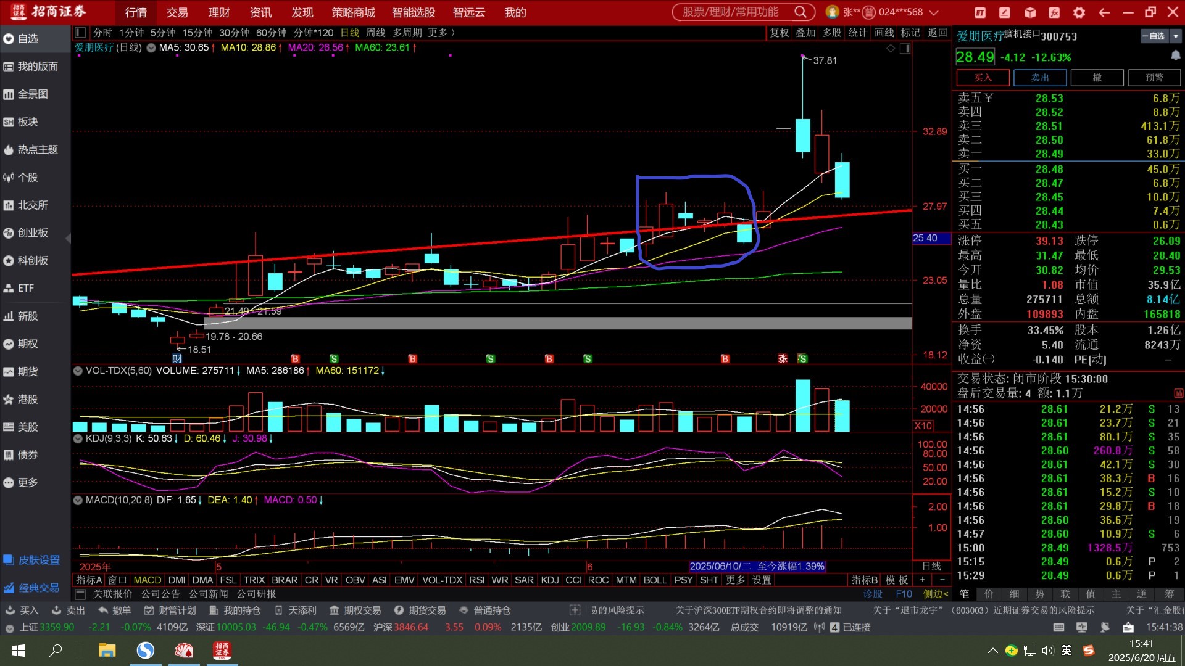Click the red 买入 buy button
This screenshot has width=1185, height=666.
(x=983, y=78)
